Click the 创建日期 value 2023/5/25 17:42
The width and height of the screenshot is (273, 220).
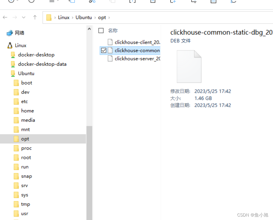pyautogui.click(x=213, y=105)
